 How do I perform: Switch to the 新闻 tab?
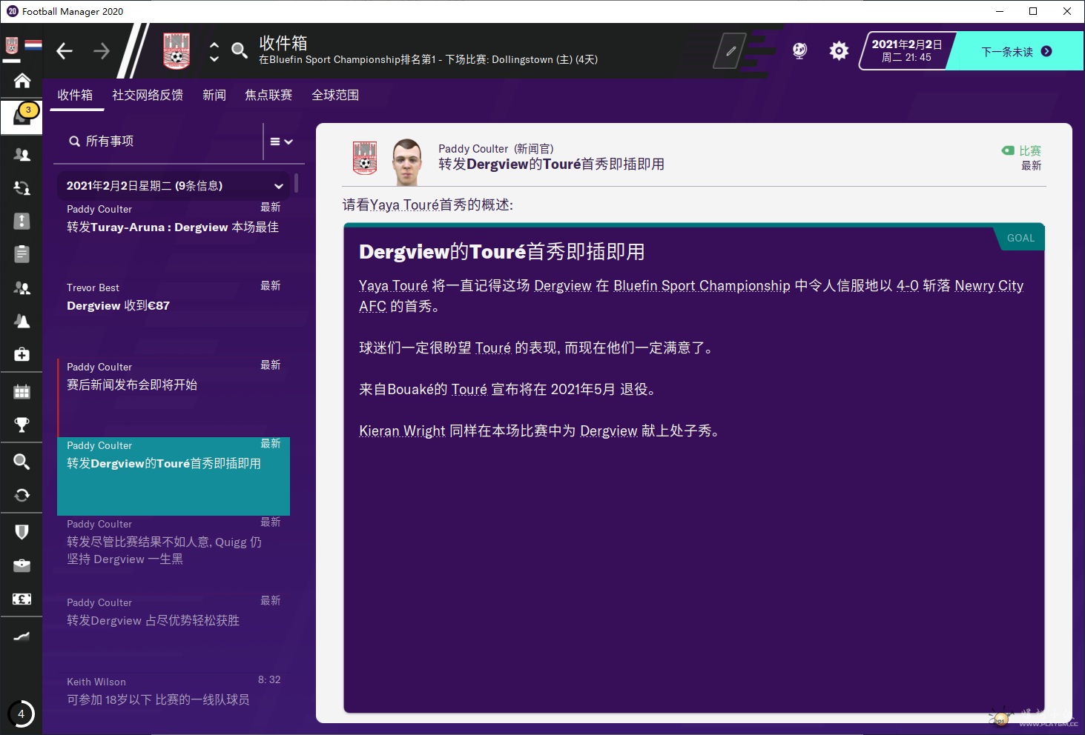pos(214,95)
